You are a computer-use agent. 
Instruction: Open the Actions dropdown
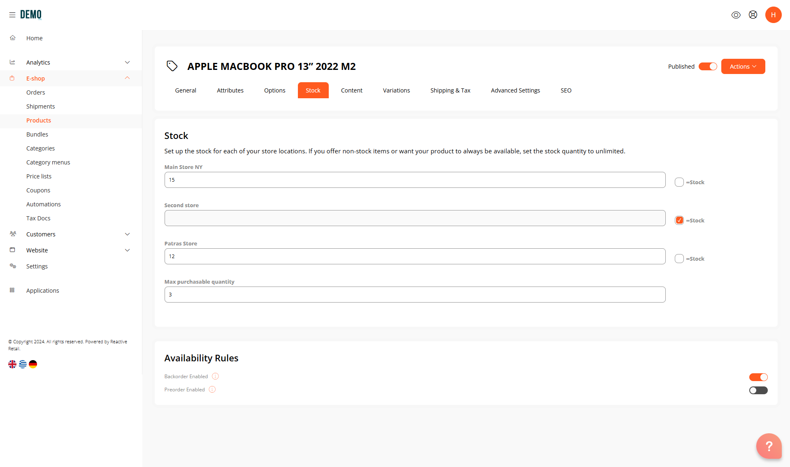click(743, 67)
